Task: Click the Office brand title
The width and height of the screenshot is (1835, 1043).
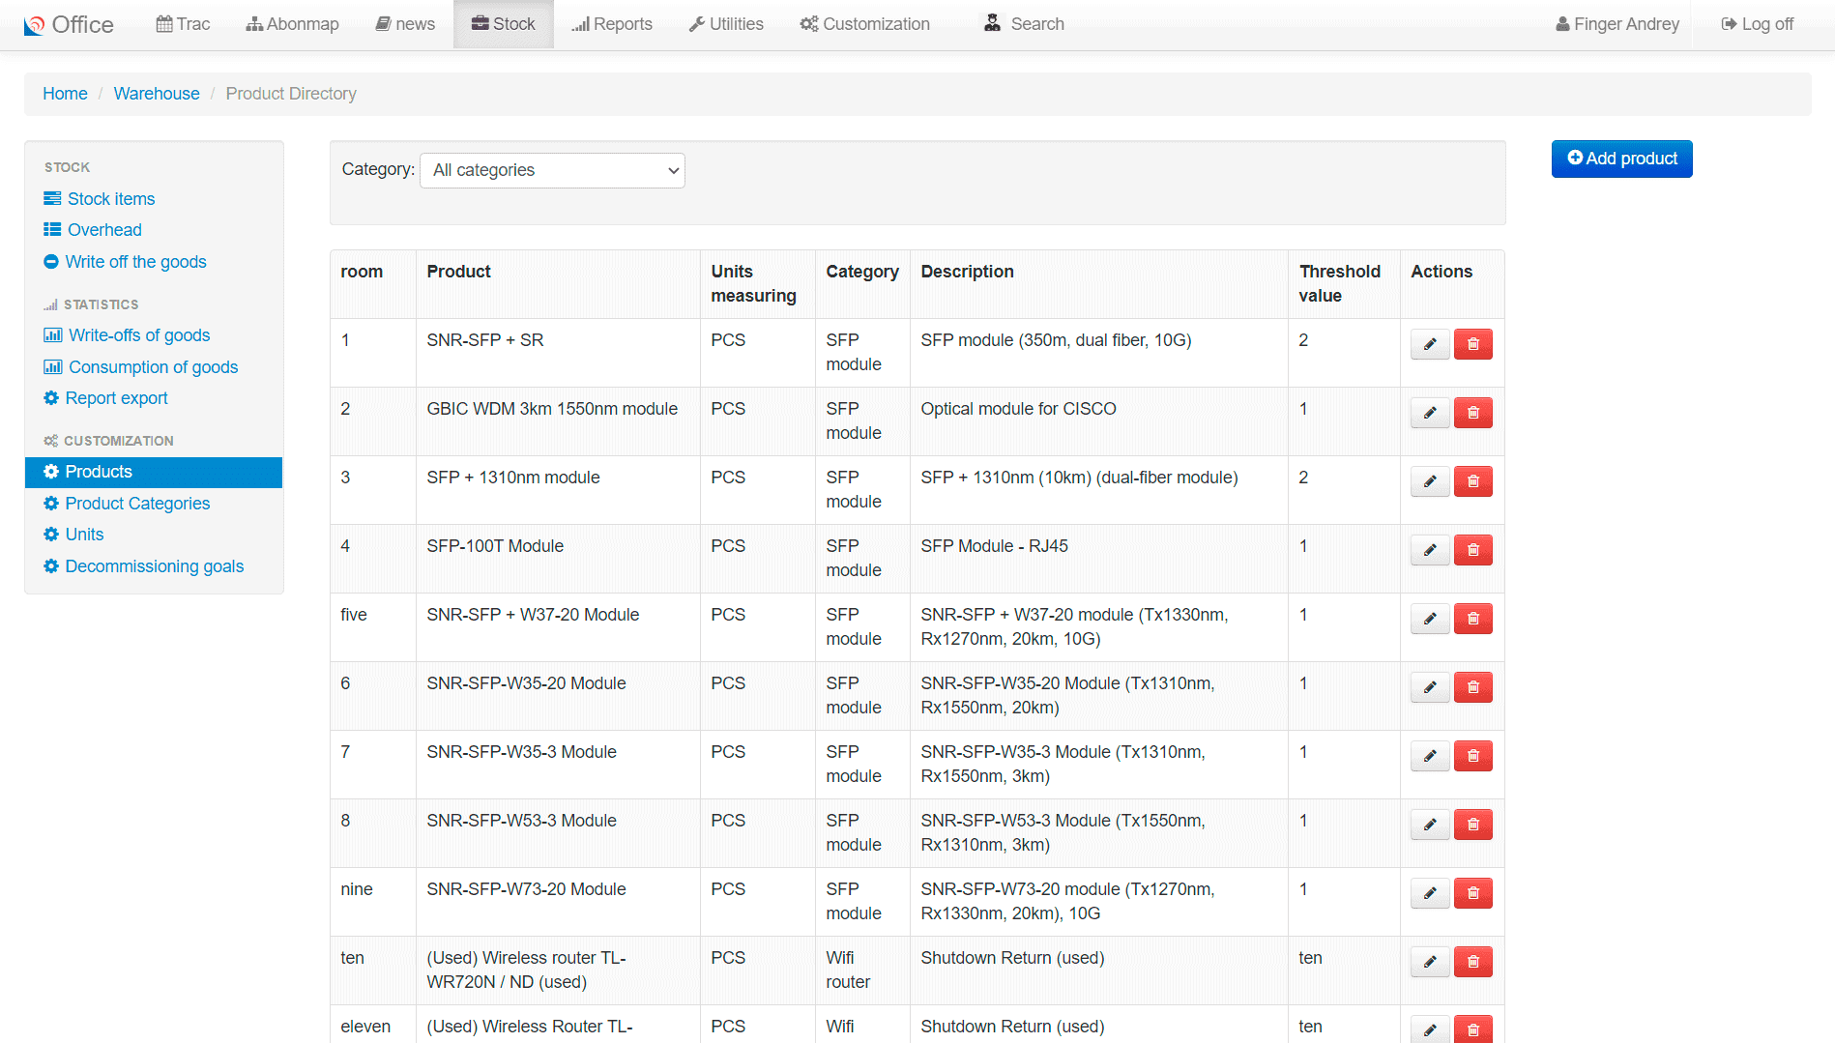Action: coord(83,25)
